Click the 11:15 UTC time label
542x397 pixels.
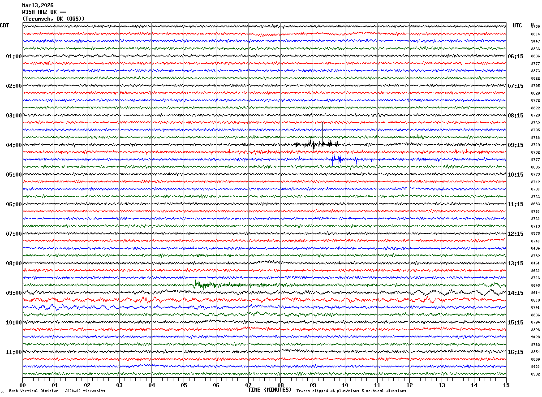(516, 204)
